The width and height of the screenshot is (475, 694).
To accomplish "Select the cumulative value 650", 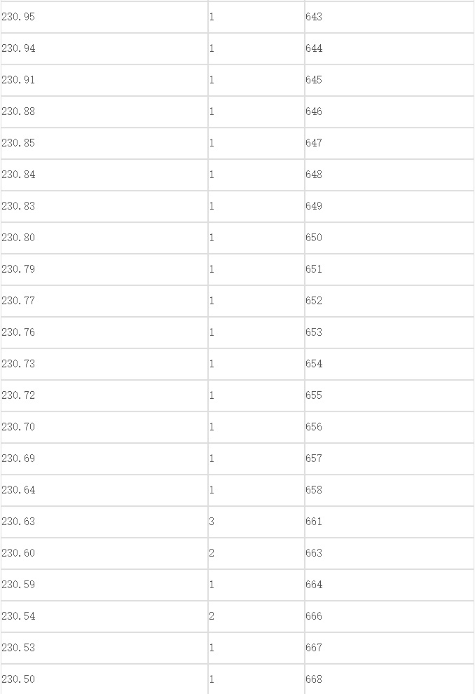I will click(390, 238).
